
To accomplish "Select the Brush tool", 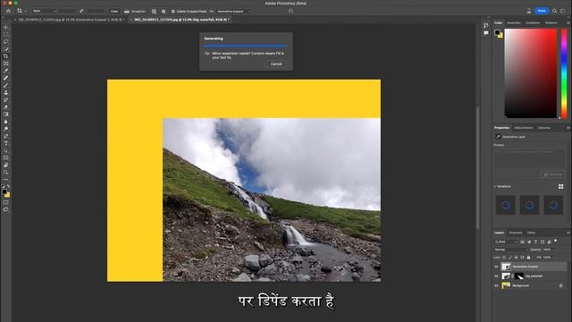I will pos(5,86).
